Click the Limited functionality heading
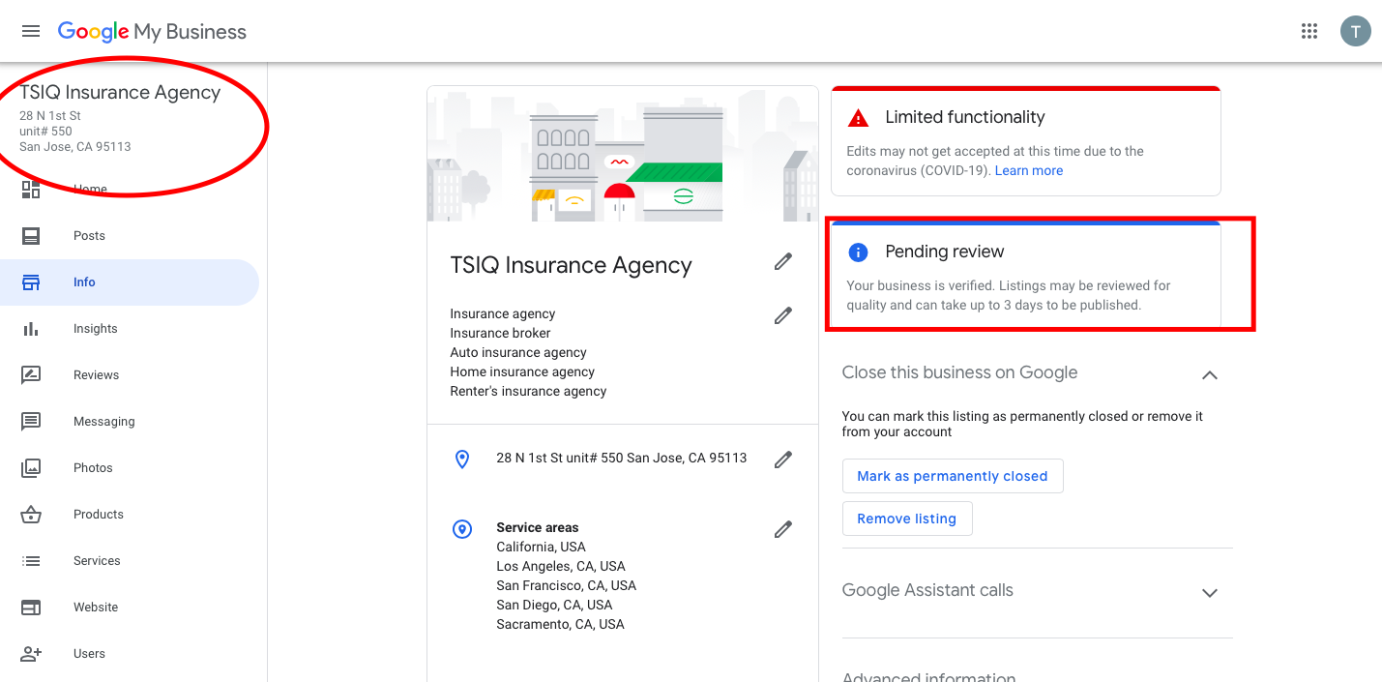 (x=965, y=117)
